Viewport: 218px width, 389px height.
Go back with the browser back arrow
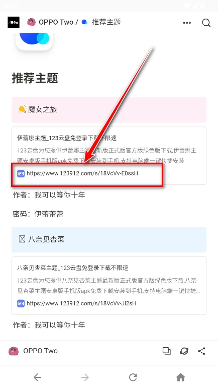pyautogui.click(x=37, y=377)
